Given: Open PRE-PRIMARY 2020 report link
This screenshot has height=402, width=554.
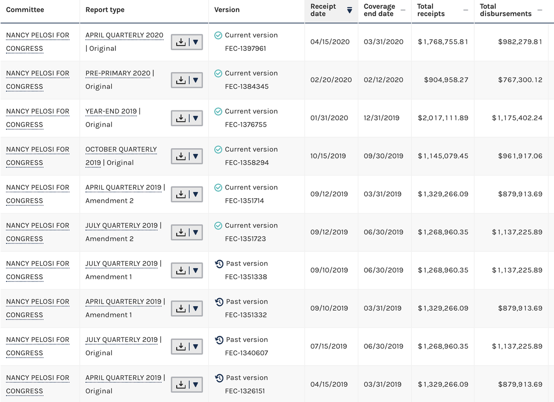Looking at the screenshot, I should pos(118,73).
